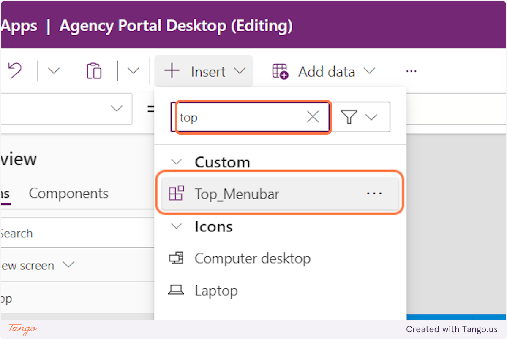This screenshot has width=507, height=339.
Task: Clear the insert search text
Action: pyautogui.click(x=313, y=117)
